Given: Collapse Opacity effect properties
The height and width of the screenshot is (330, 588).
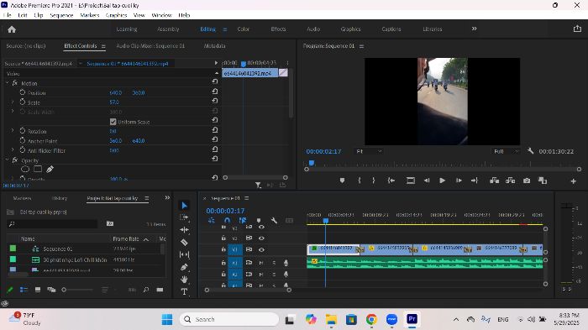Looking at the screenshot, I should point(7,160).
